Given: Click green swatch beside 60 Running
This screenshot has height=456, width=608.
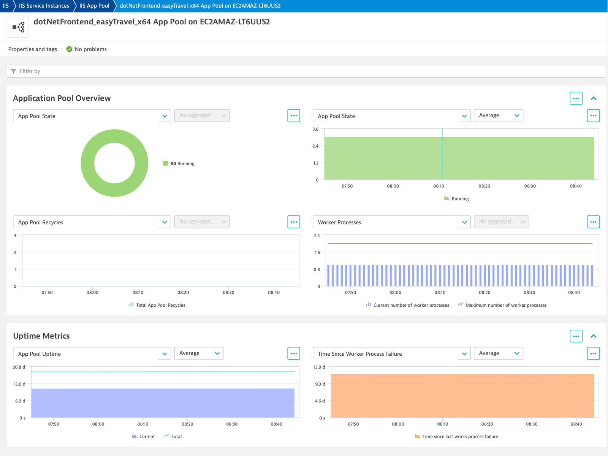Looking at the screenshot, I should point(165,163).
